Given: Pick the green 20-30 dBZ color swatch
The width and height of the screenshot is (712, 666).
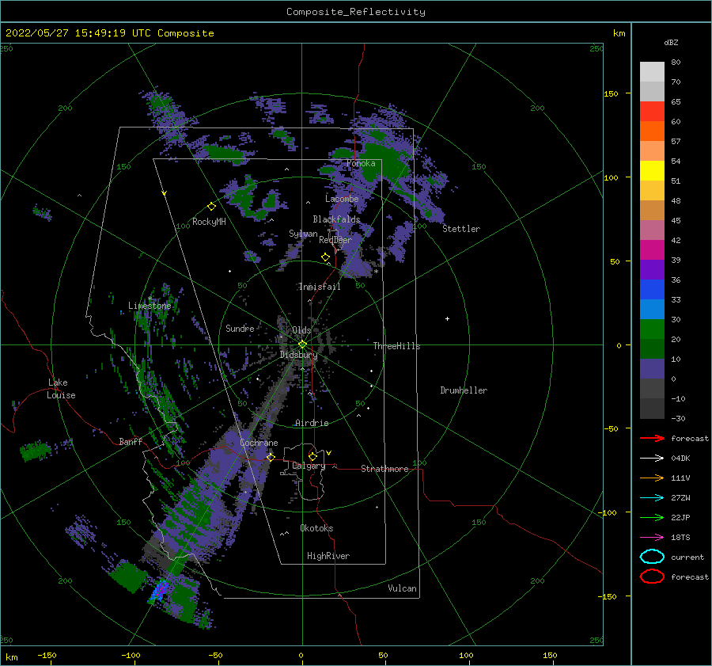Looking at the screenshot, I should click(652, 329).
